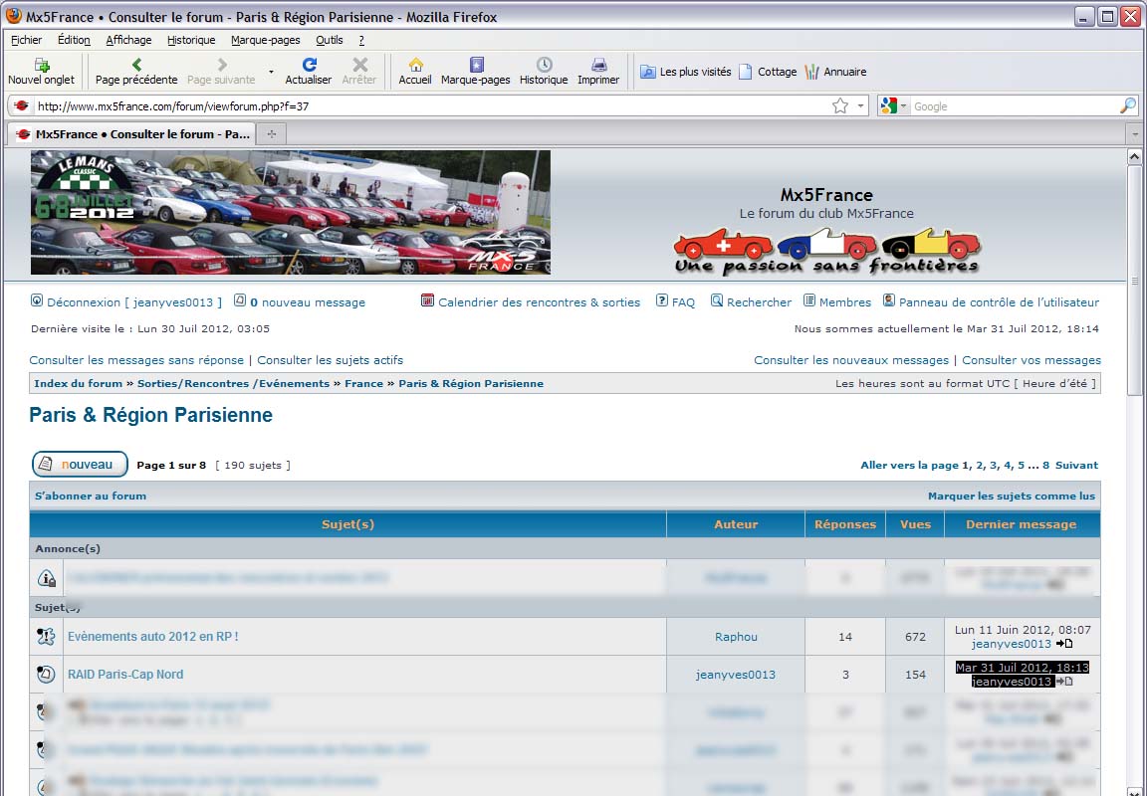
Task: Click topic icon for RAID Paris-Cap Nord row
Action: coord(46,674)
